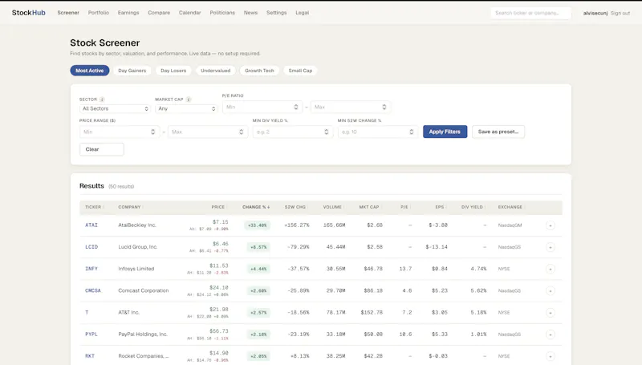The image size is (642, 365).
Task: Sort by Div Yield column header
Action: pyautogui.click(x=473, y=207)
